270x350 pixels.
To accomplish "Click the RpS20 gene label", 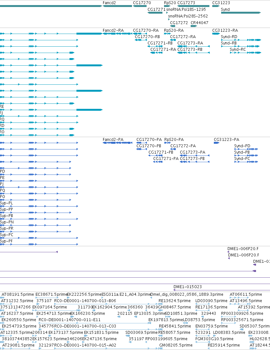I will pos(170,3).
